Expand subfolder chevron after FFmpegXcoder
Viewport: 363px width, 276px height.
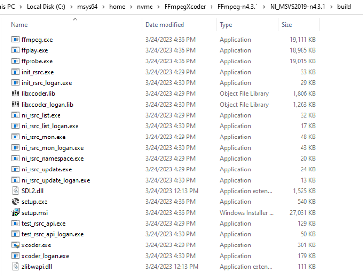212,7
